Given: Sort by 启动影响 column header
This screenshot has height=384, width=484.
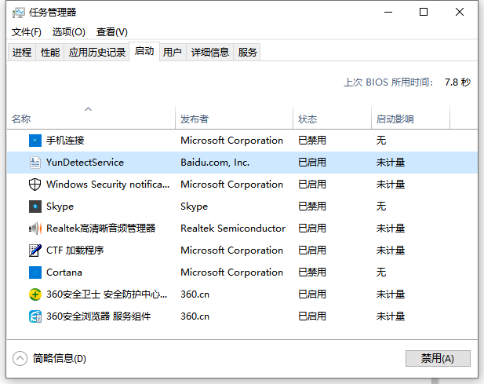Looking at the screenshot, I should (395, 119).
